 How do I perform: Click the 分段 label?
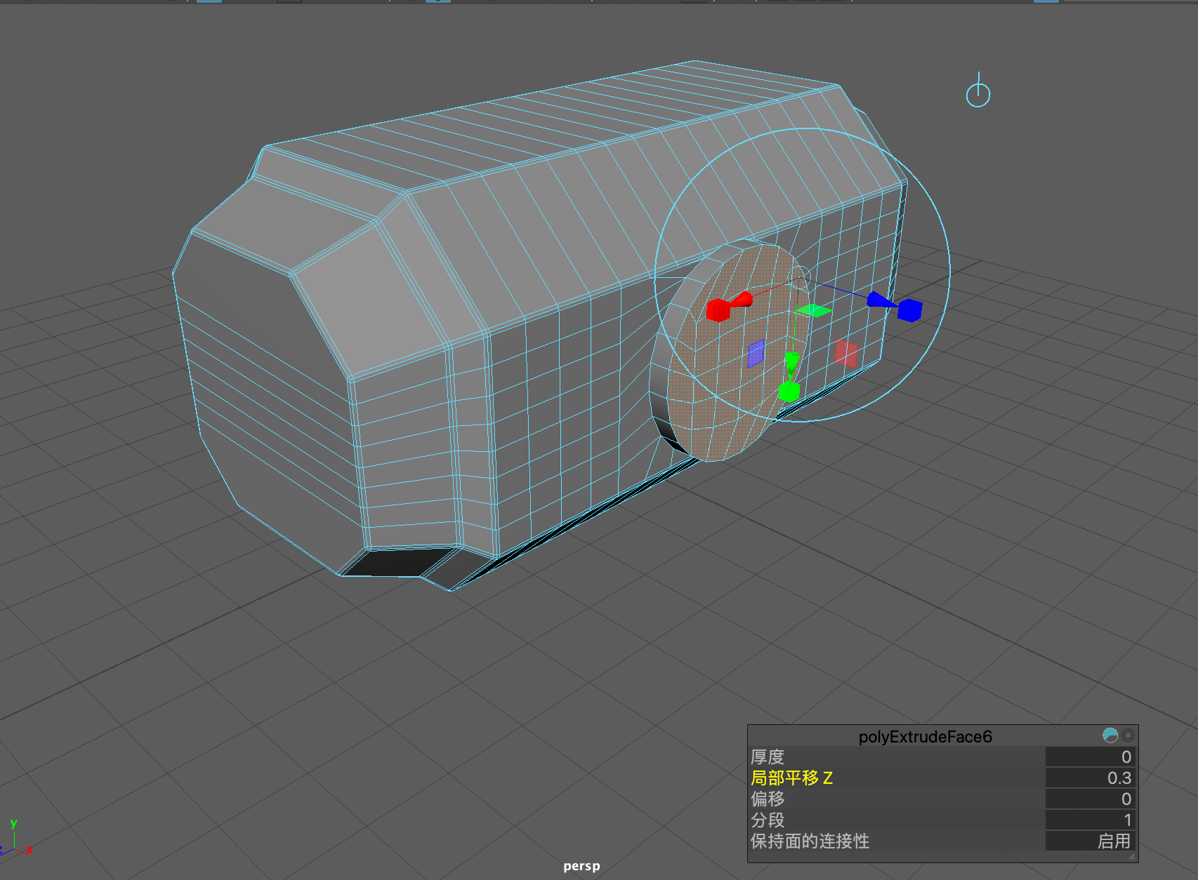767,820
